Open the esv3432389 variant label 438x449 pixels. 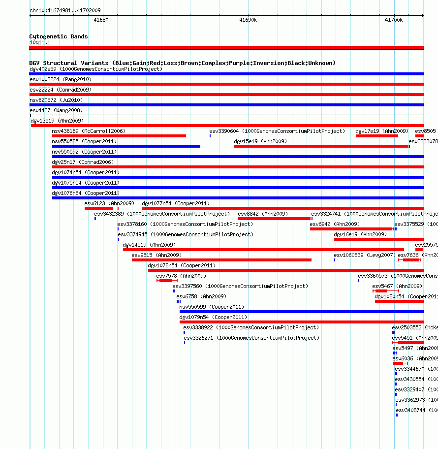(x=162, y=214)
